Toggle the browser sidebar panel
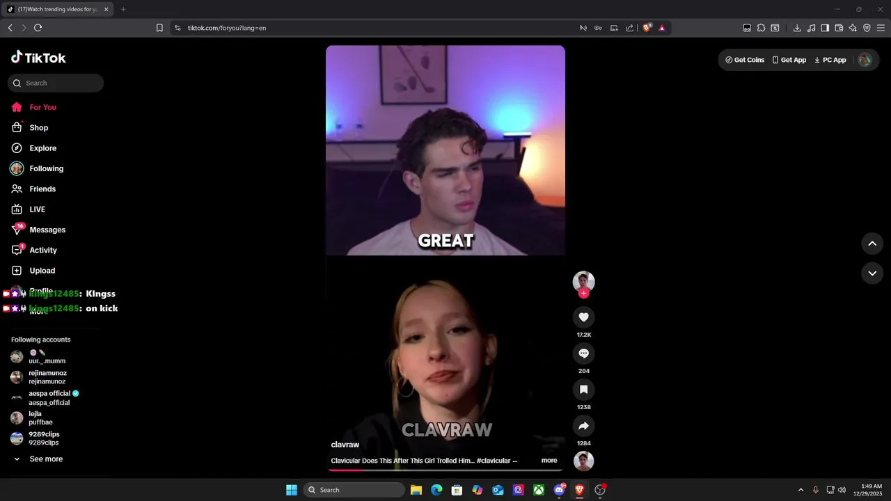The height and width of the screenshot is (501, 891). (x=825, y=28)
